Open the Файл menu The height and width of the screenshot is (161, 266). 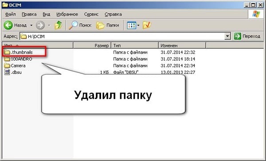click(x=10, y=14)
